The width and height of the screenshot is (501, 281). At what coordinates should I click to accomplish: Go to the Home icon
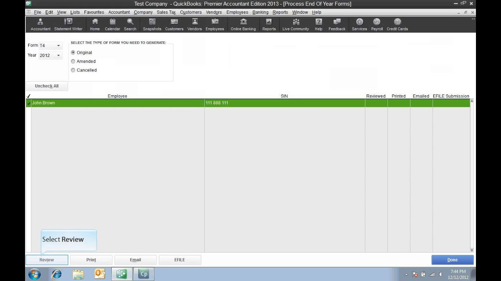95,24
